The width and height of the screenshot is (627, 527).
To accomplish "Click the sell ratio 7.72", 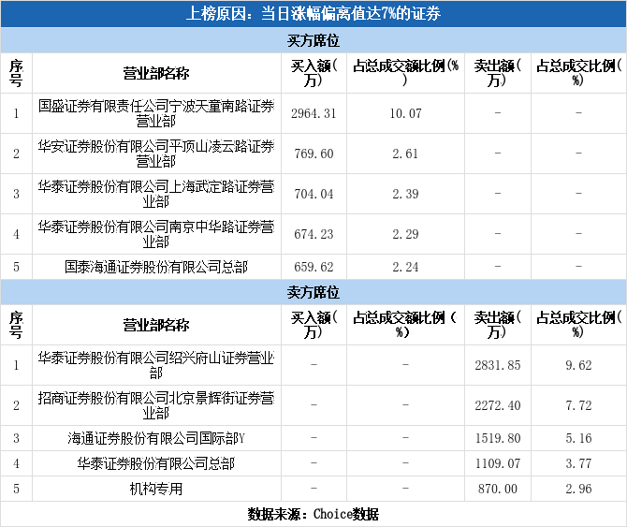I will pyautogui.click(x=578, y=406).
